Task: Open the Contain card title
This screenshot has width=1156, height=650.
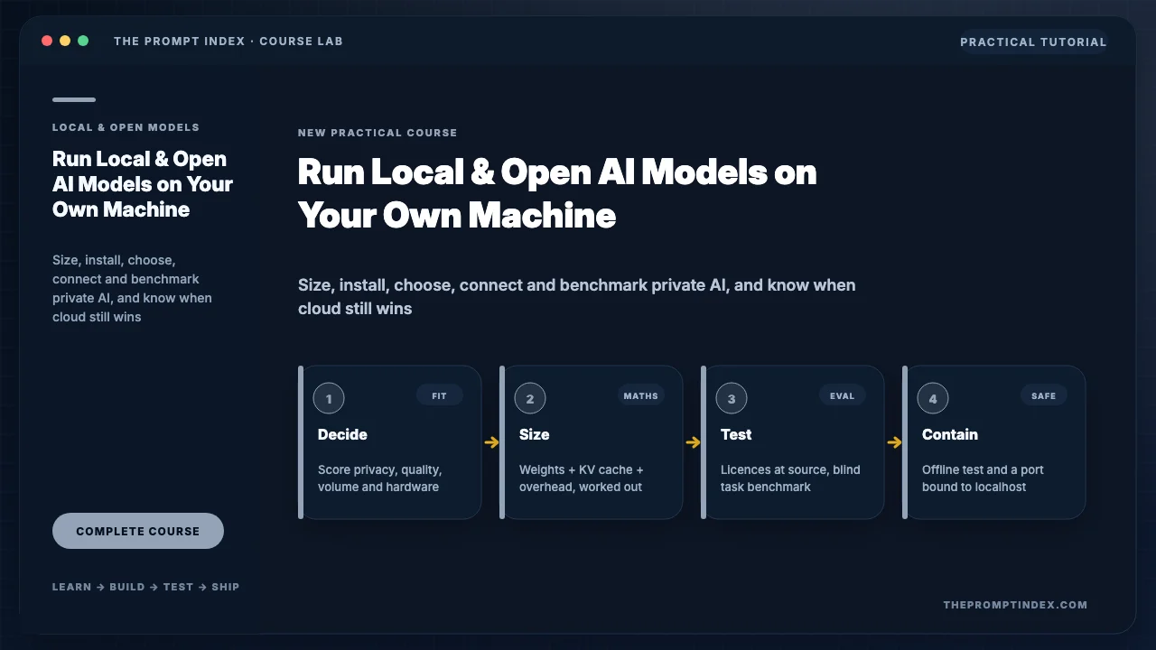Action: point(950,434)
